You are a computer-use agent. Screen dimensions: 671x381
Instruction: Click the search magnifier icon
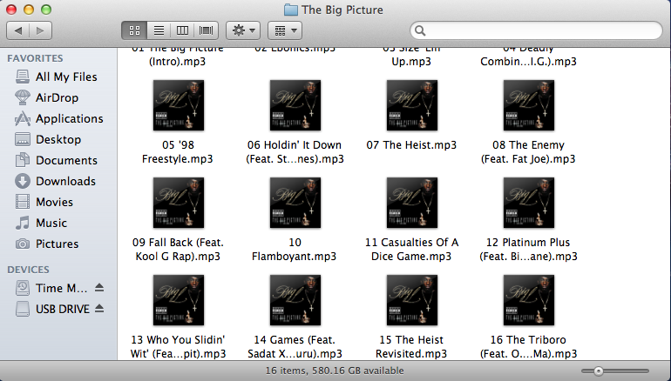click(x=420, y=30)
